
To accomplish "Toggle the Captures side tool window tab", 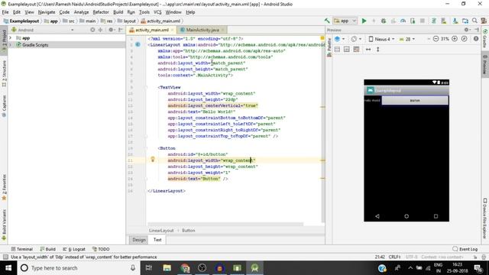I will pyautogui.click(x=4, y=106).
